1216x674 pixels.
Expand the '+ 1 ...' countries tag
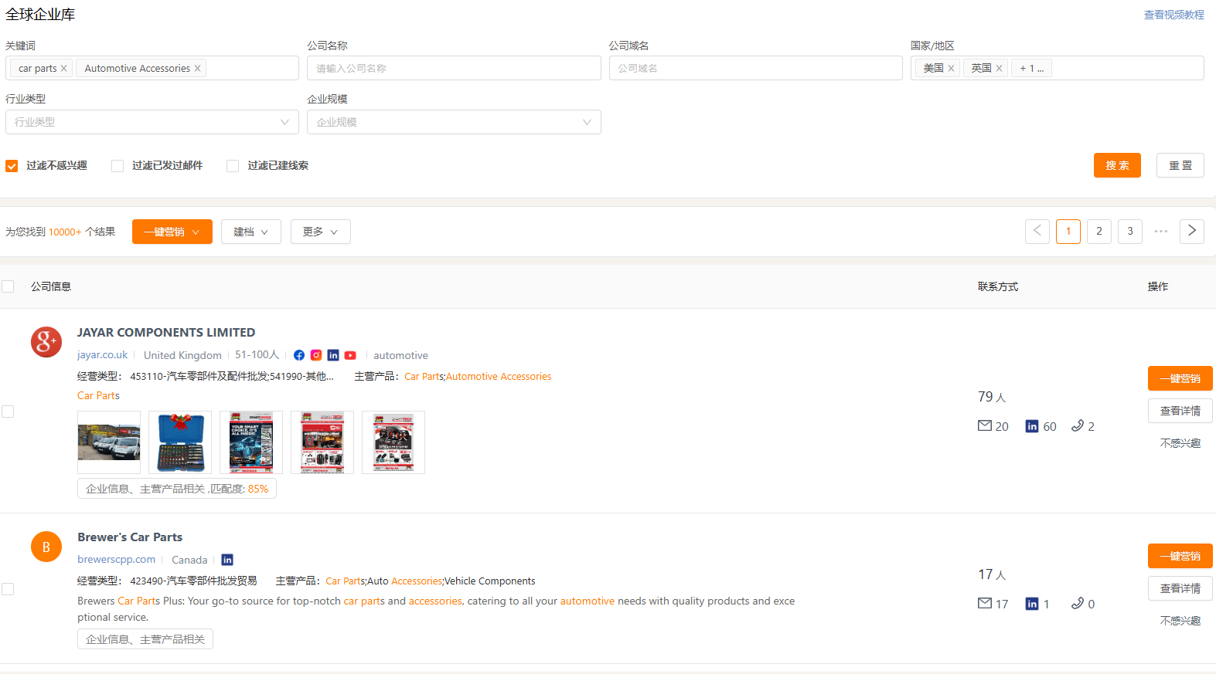click(x=1032, y=69)
